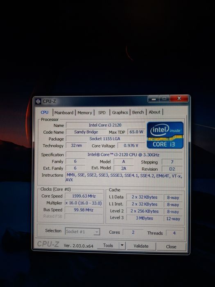215x287 pixels.
Task: Click the Level 3 associativity '12-way'
Action: 173,219
